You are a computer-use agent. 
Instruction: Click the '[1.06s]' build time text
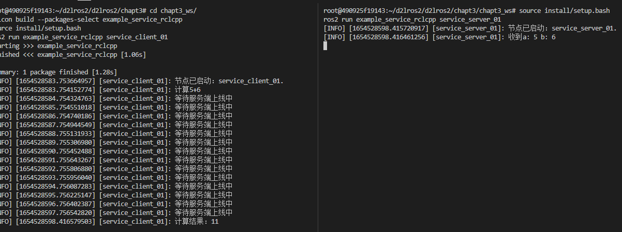(132, 55)
